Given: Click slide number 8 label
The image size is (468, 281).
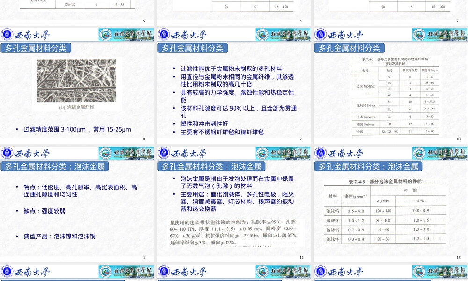Looking at the screenshot, I should [x=144, y=139].
